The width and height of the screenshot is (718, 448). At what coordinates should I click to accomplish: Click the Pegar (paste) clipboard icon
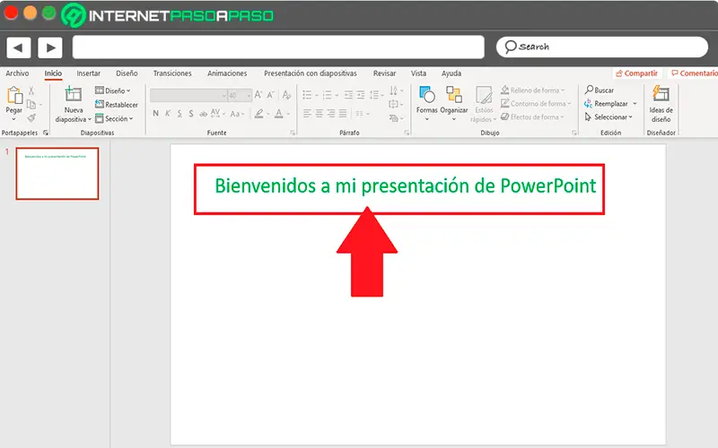pos(14,96)
